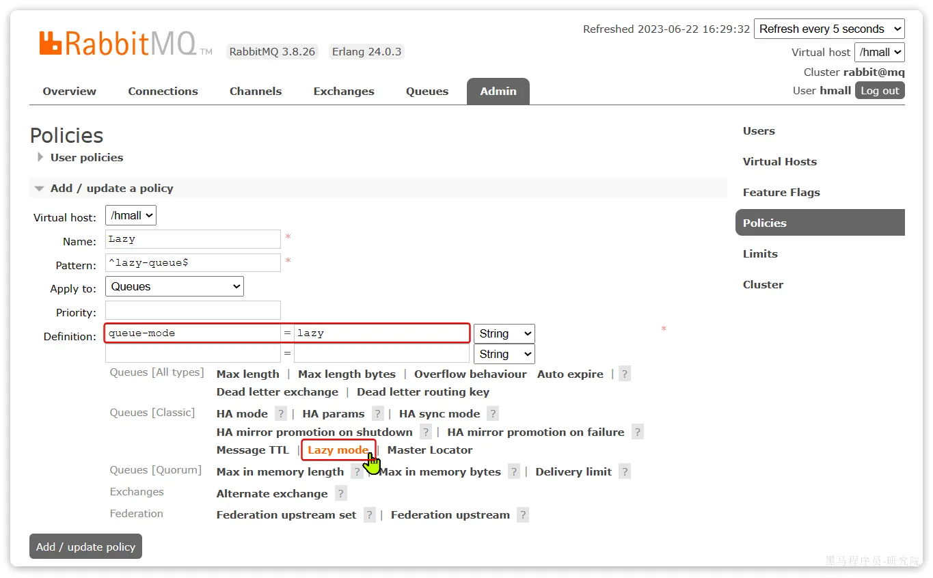Open Users in the admin sidebar
The image size is (933, 578).
pyautogui.click(x=759, y=130)
